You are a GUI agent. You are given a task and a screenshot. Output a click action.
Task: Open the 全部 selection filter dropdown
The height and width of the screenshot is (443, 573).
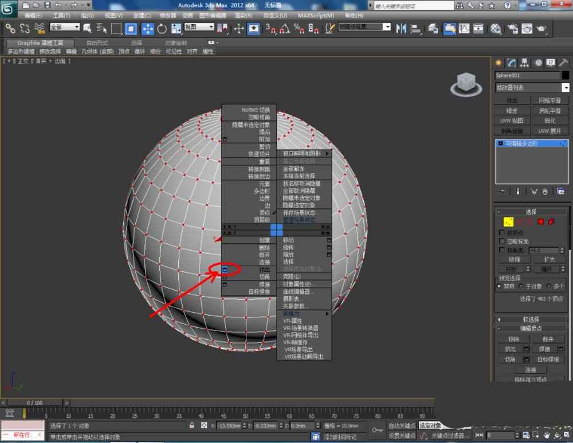(x=65, y=27)
